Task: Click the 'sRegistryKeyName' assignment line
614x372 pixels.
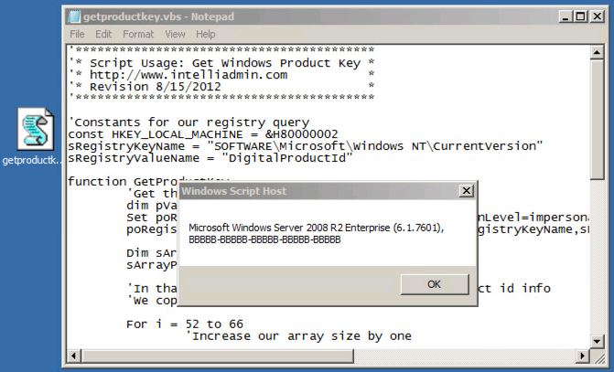Action: 306,146
